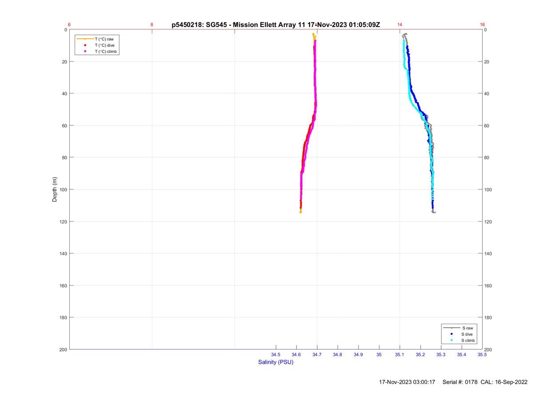Click the salinity tick label '35.4'
Screen dimensions: 533x393
click(x=461, y=355)
